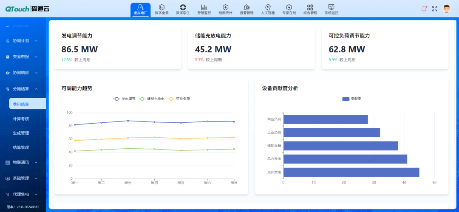Expand 交易申报 with its chevron
The width and height of the screenshot is (459, 212).
(36, 57)
